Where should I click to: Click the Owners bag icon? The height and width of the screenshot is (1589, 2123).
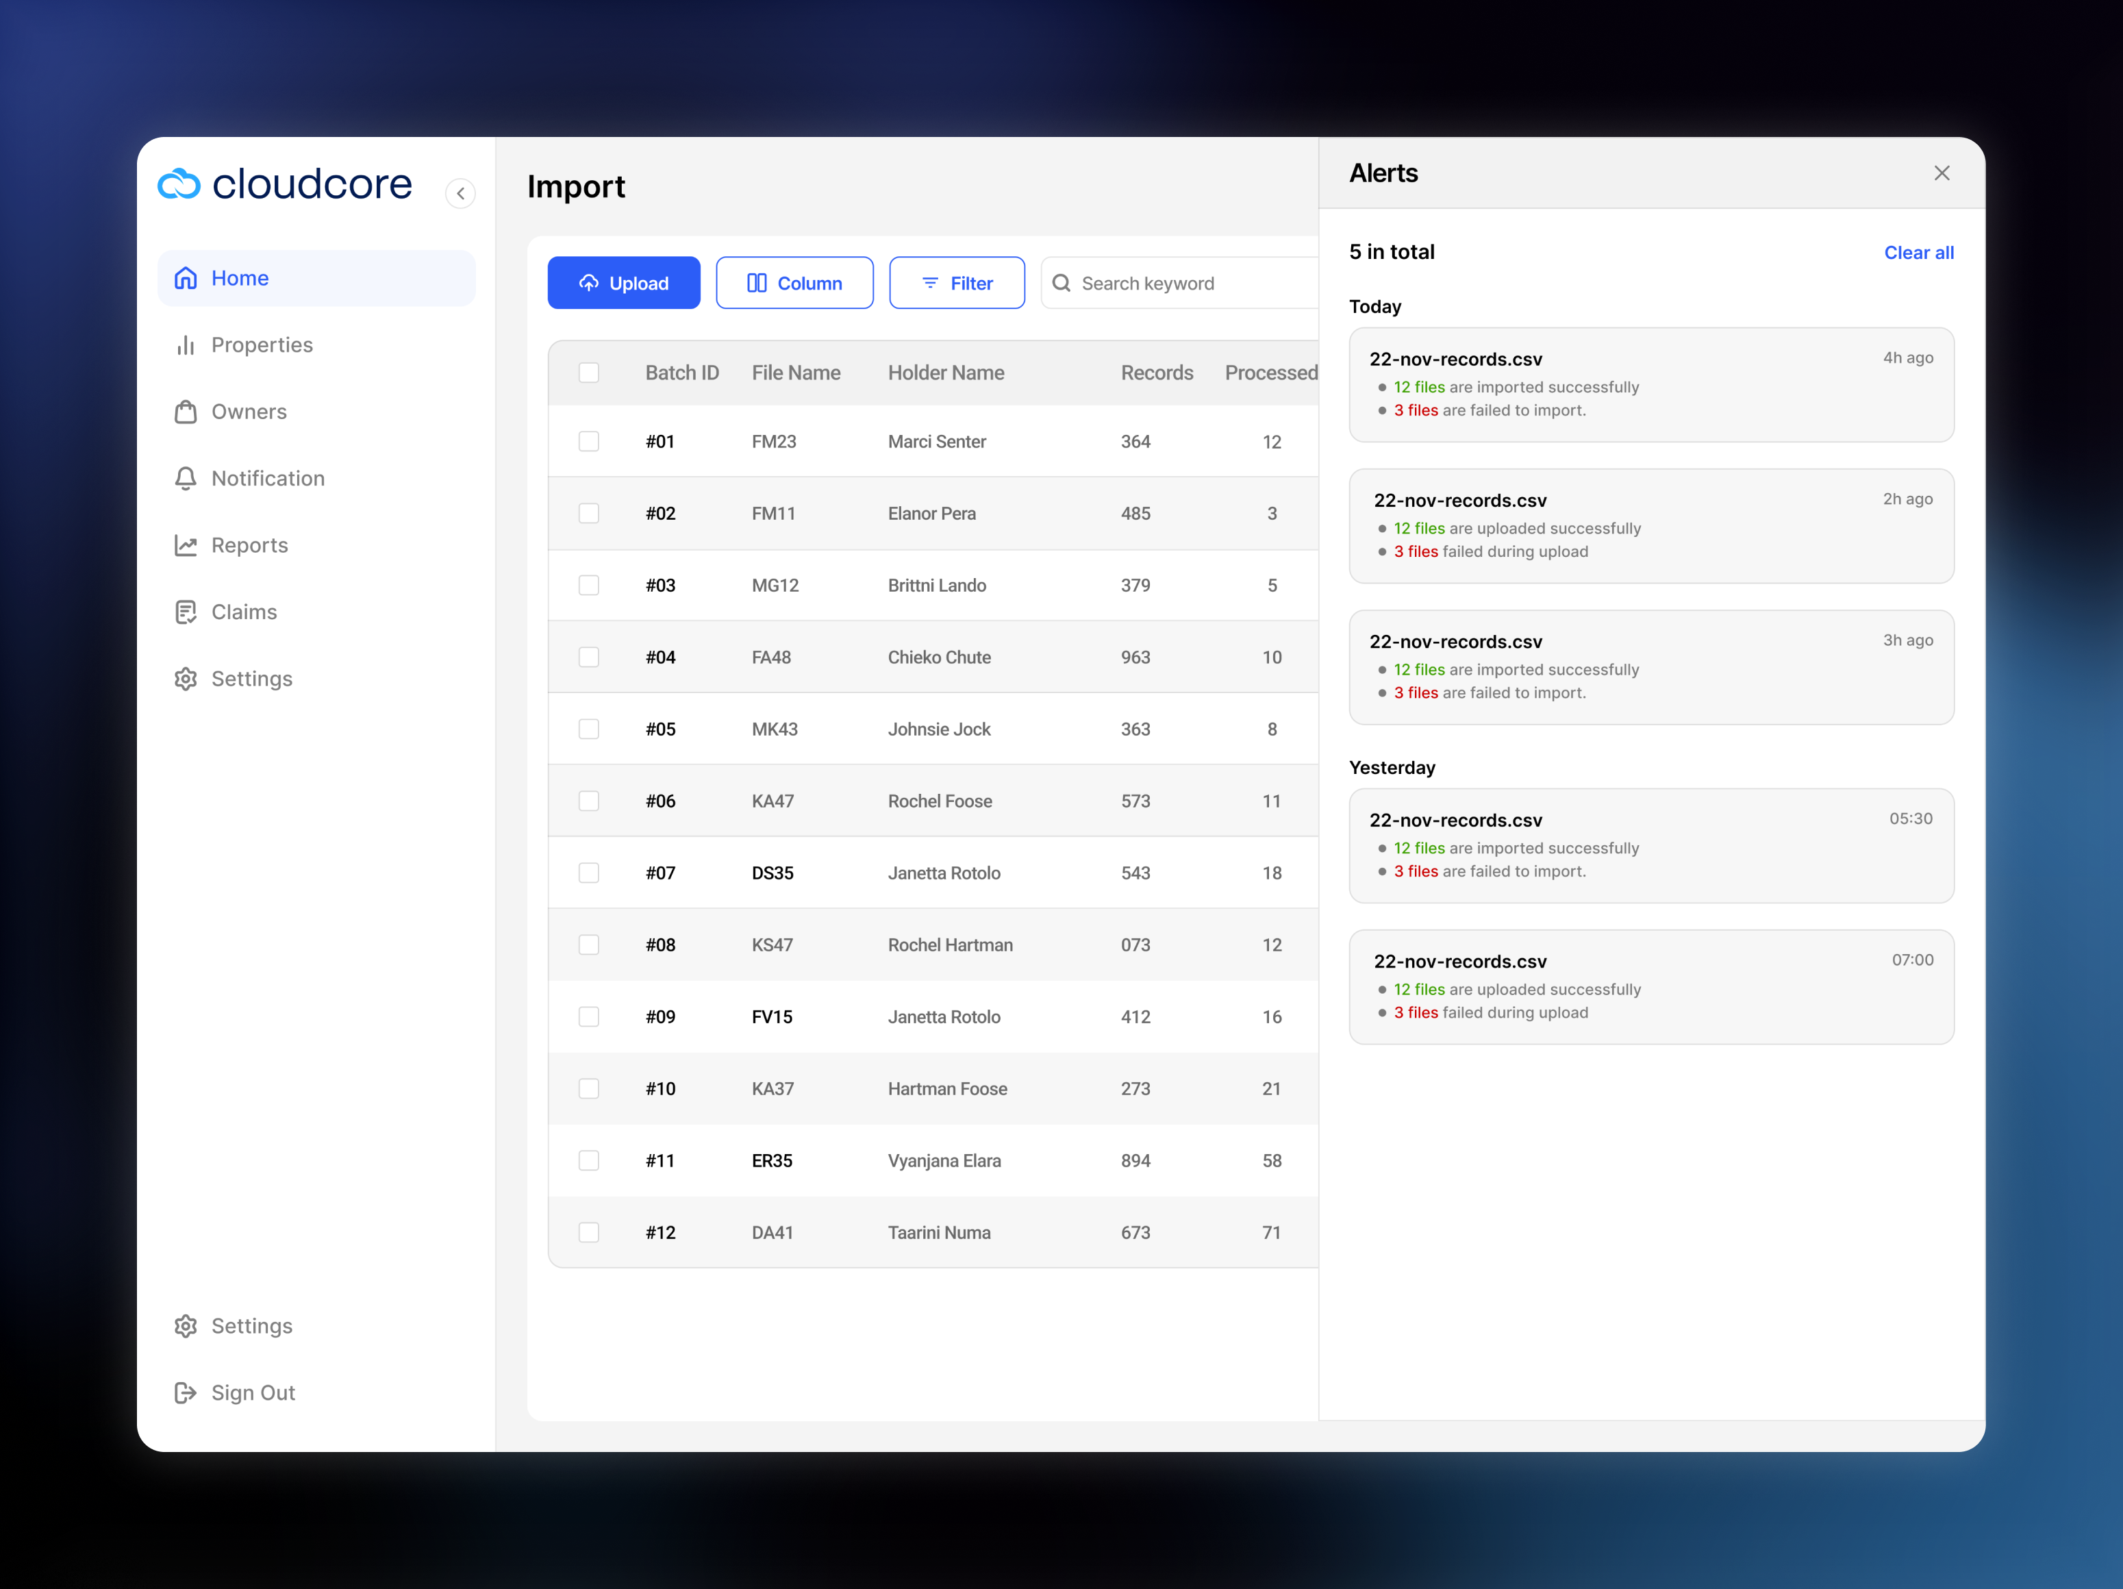[x=185, y=412]
